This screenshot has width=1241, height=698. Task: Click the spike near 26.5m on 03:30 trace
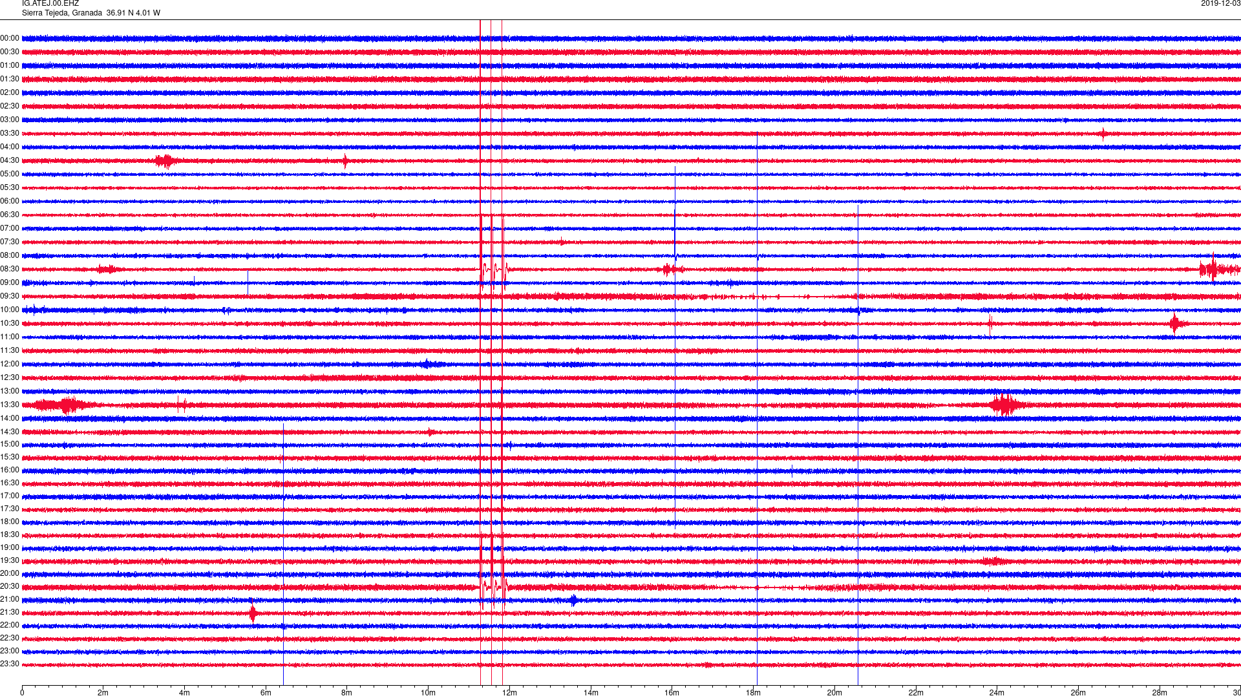1103,134
